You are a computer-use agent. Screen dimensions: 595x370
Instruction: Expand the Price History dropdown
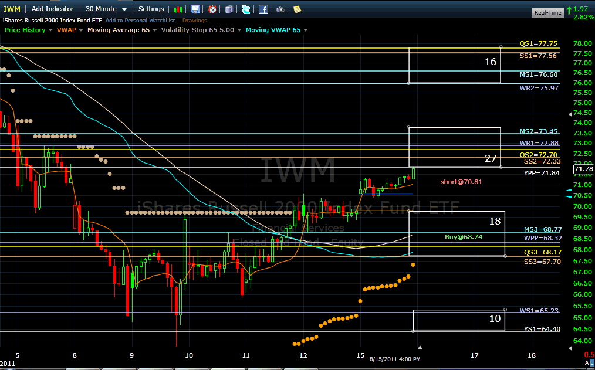pos(50,30)
